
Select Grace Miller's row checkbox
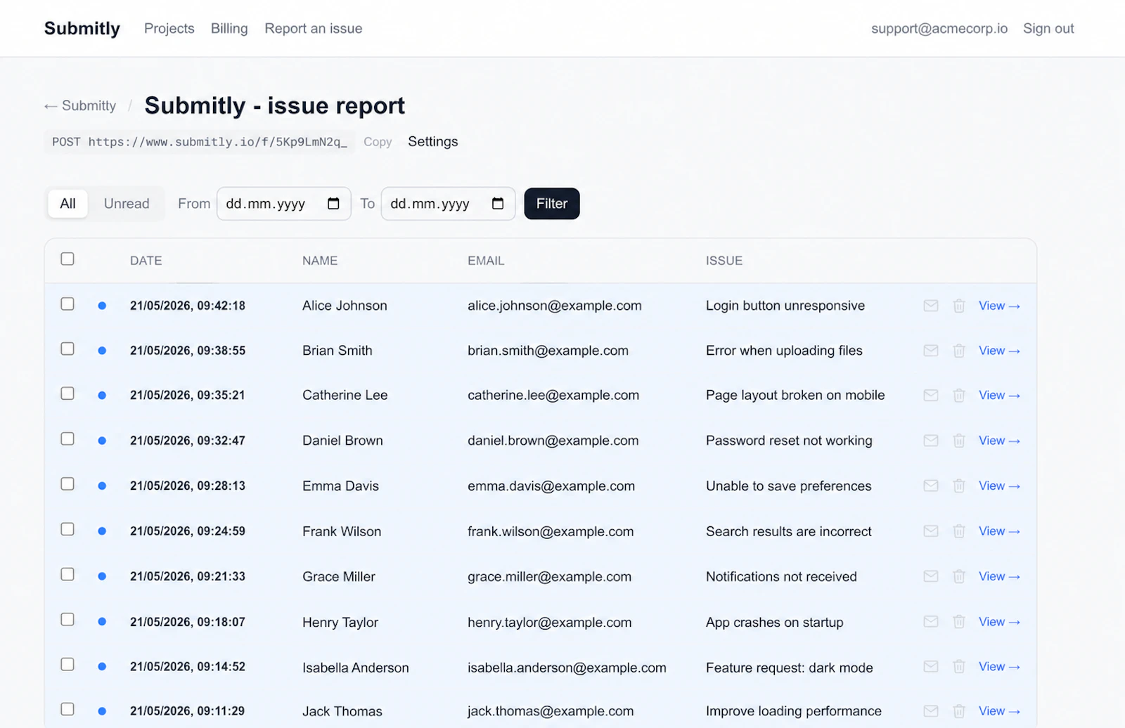click(x=67, y=575)
